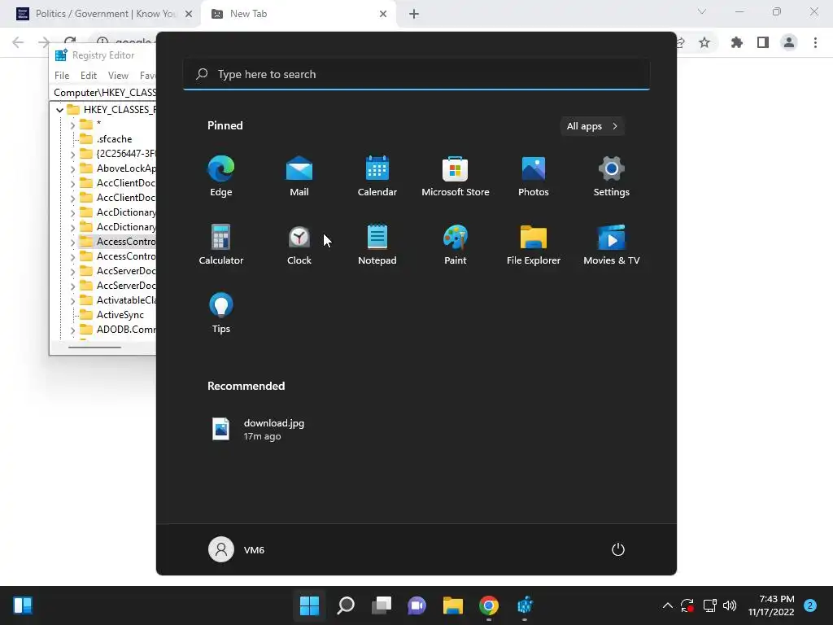The image size is (833, 625).
Task: Open the Tips app
Action: (x=221, y=313)
